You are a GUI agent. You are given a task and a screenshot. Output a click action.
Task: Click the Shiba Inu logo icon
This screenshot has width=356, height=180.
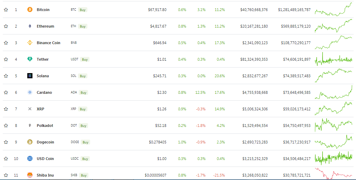[30, 175]
